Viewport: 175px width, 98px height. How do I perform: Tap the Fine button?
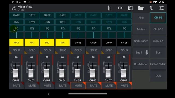point(141,18)
